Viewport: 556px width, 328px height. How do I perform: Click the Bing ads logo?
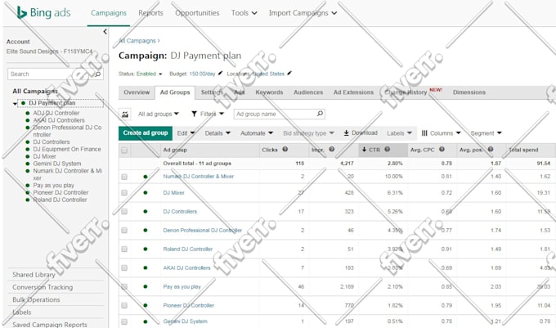[x=43, y=13]
